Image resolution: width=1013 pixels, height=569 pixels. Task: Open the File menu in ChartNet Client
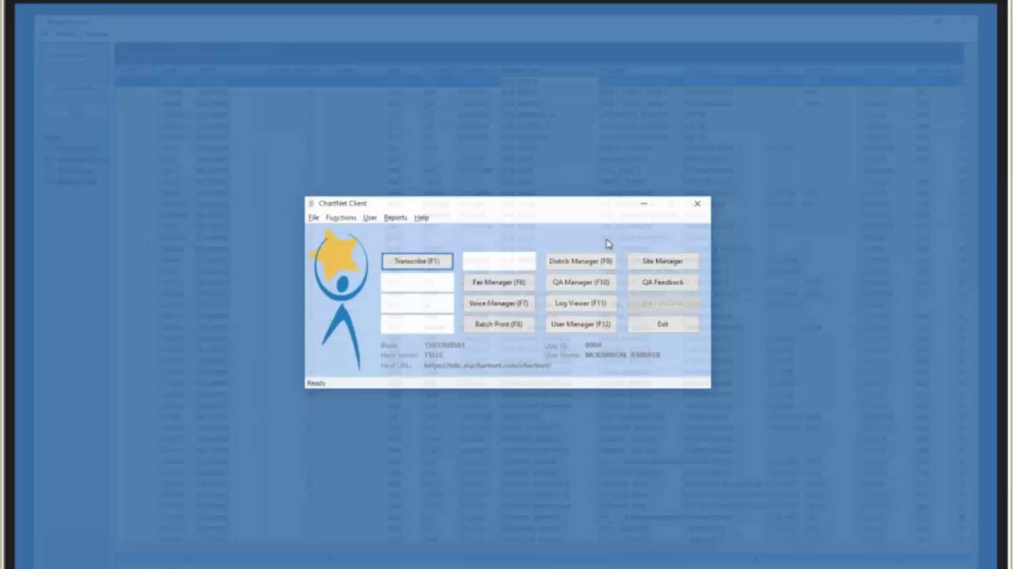(313, 217)
